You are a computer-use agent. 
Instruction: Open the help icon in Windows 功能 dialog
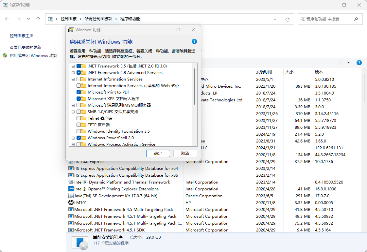click(194, 41)
